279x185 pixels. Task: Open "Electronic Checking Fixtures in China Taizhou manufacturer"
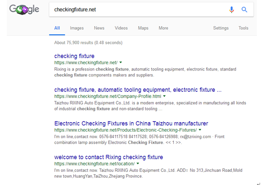tap(131, 123)
